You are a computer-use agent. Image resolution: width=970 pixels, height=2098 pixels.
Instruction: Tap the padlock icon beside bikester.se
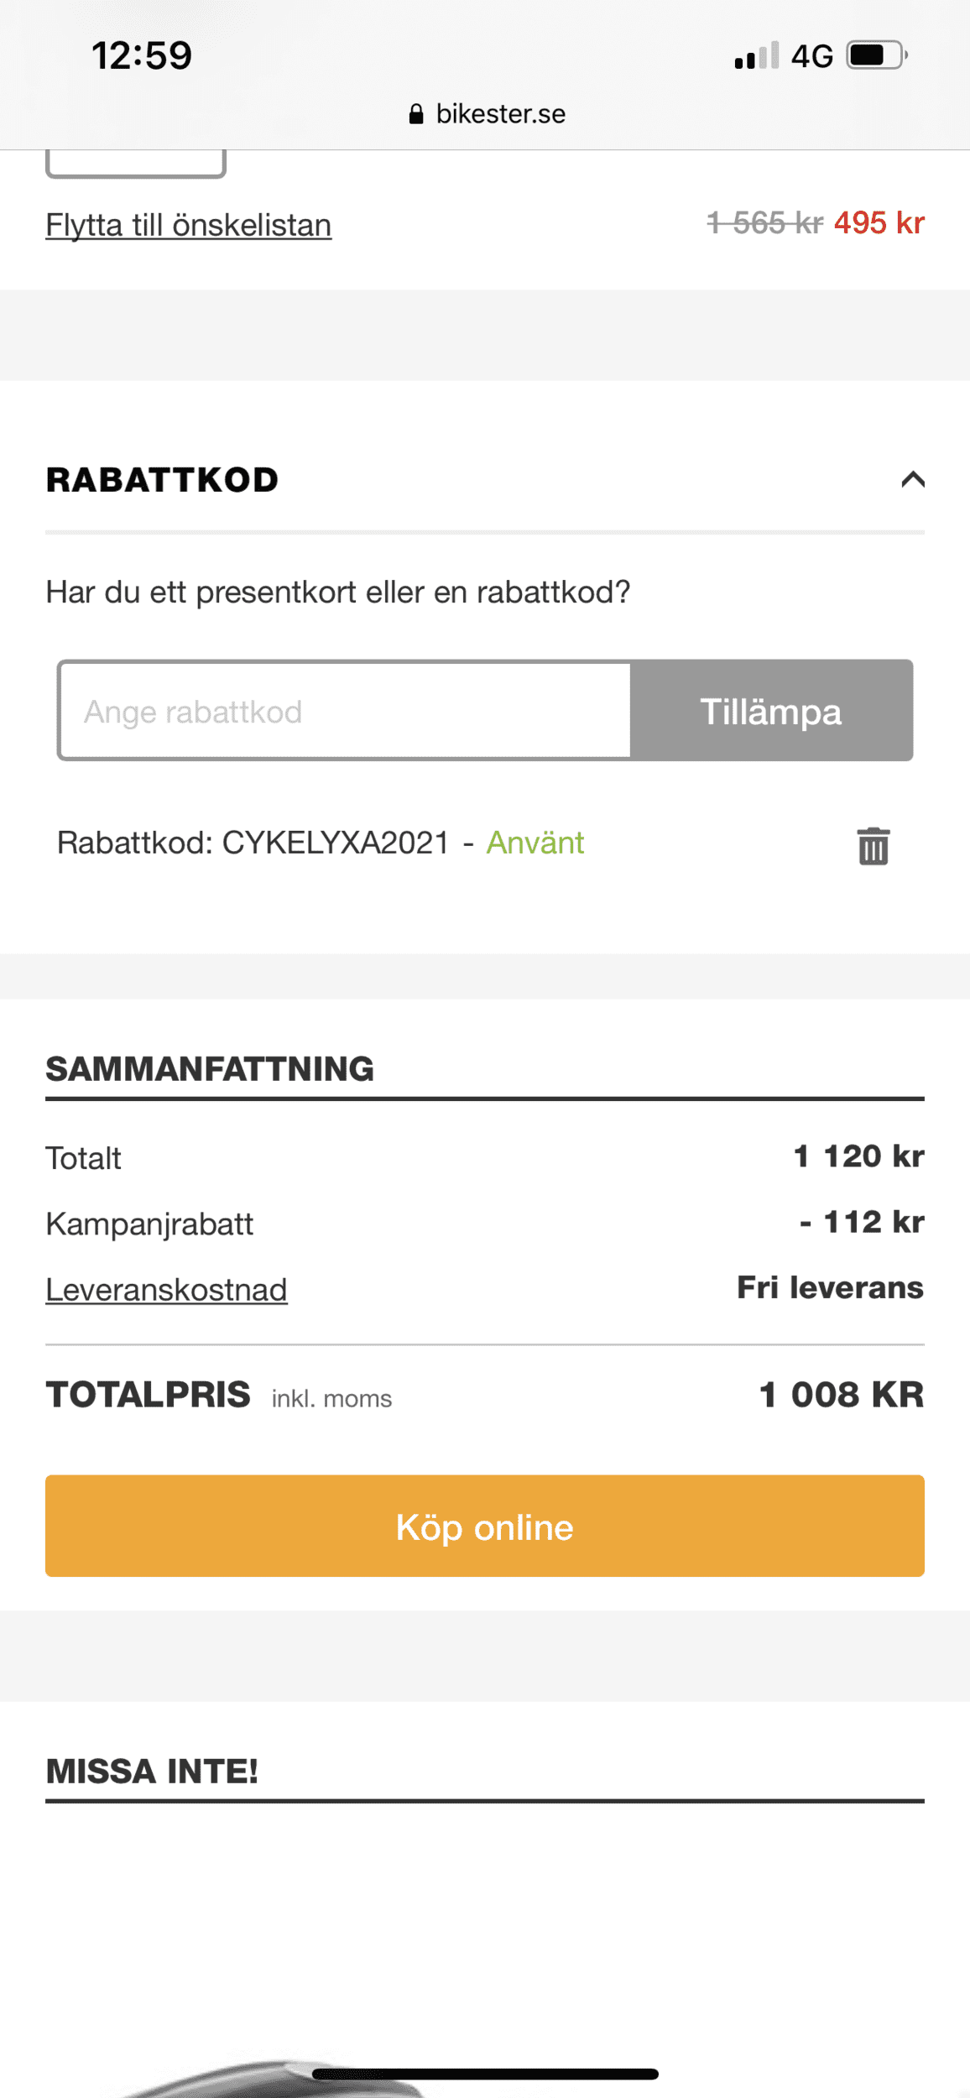(416, 114)
